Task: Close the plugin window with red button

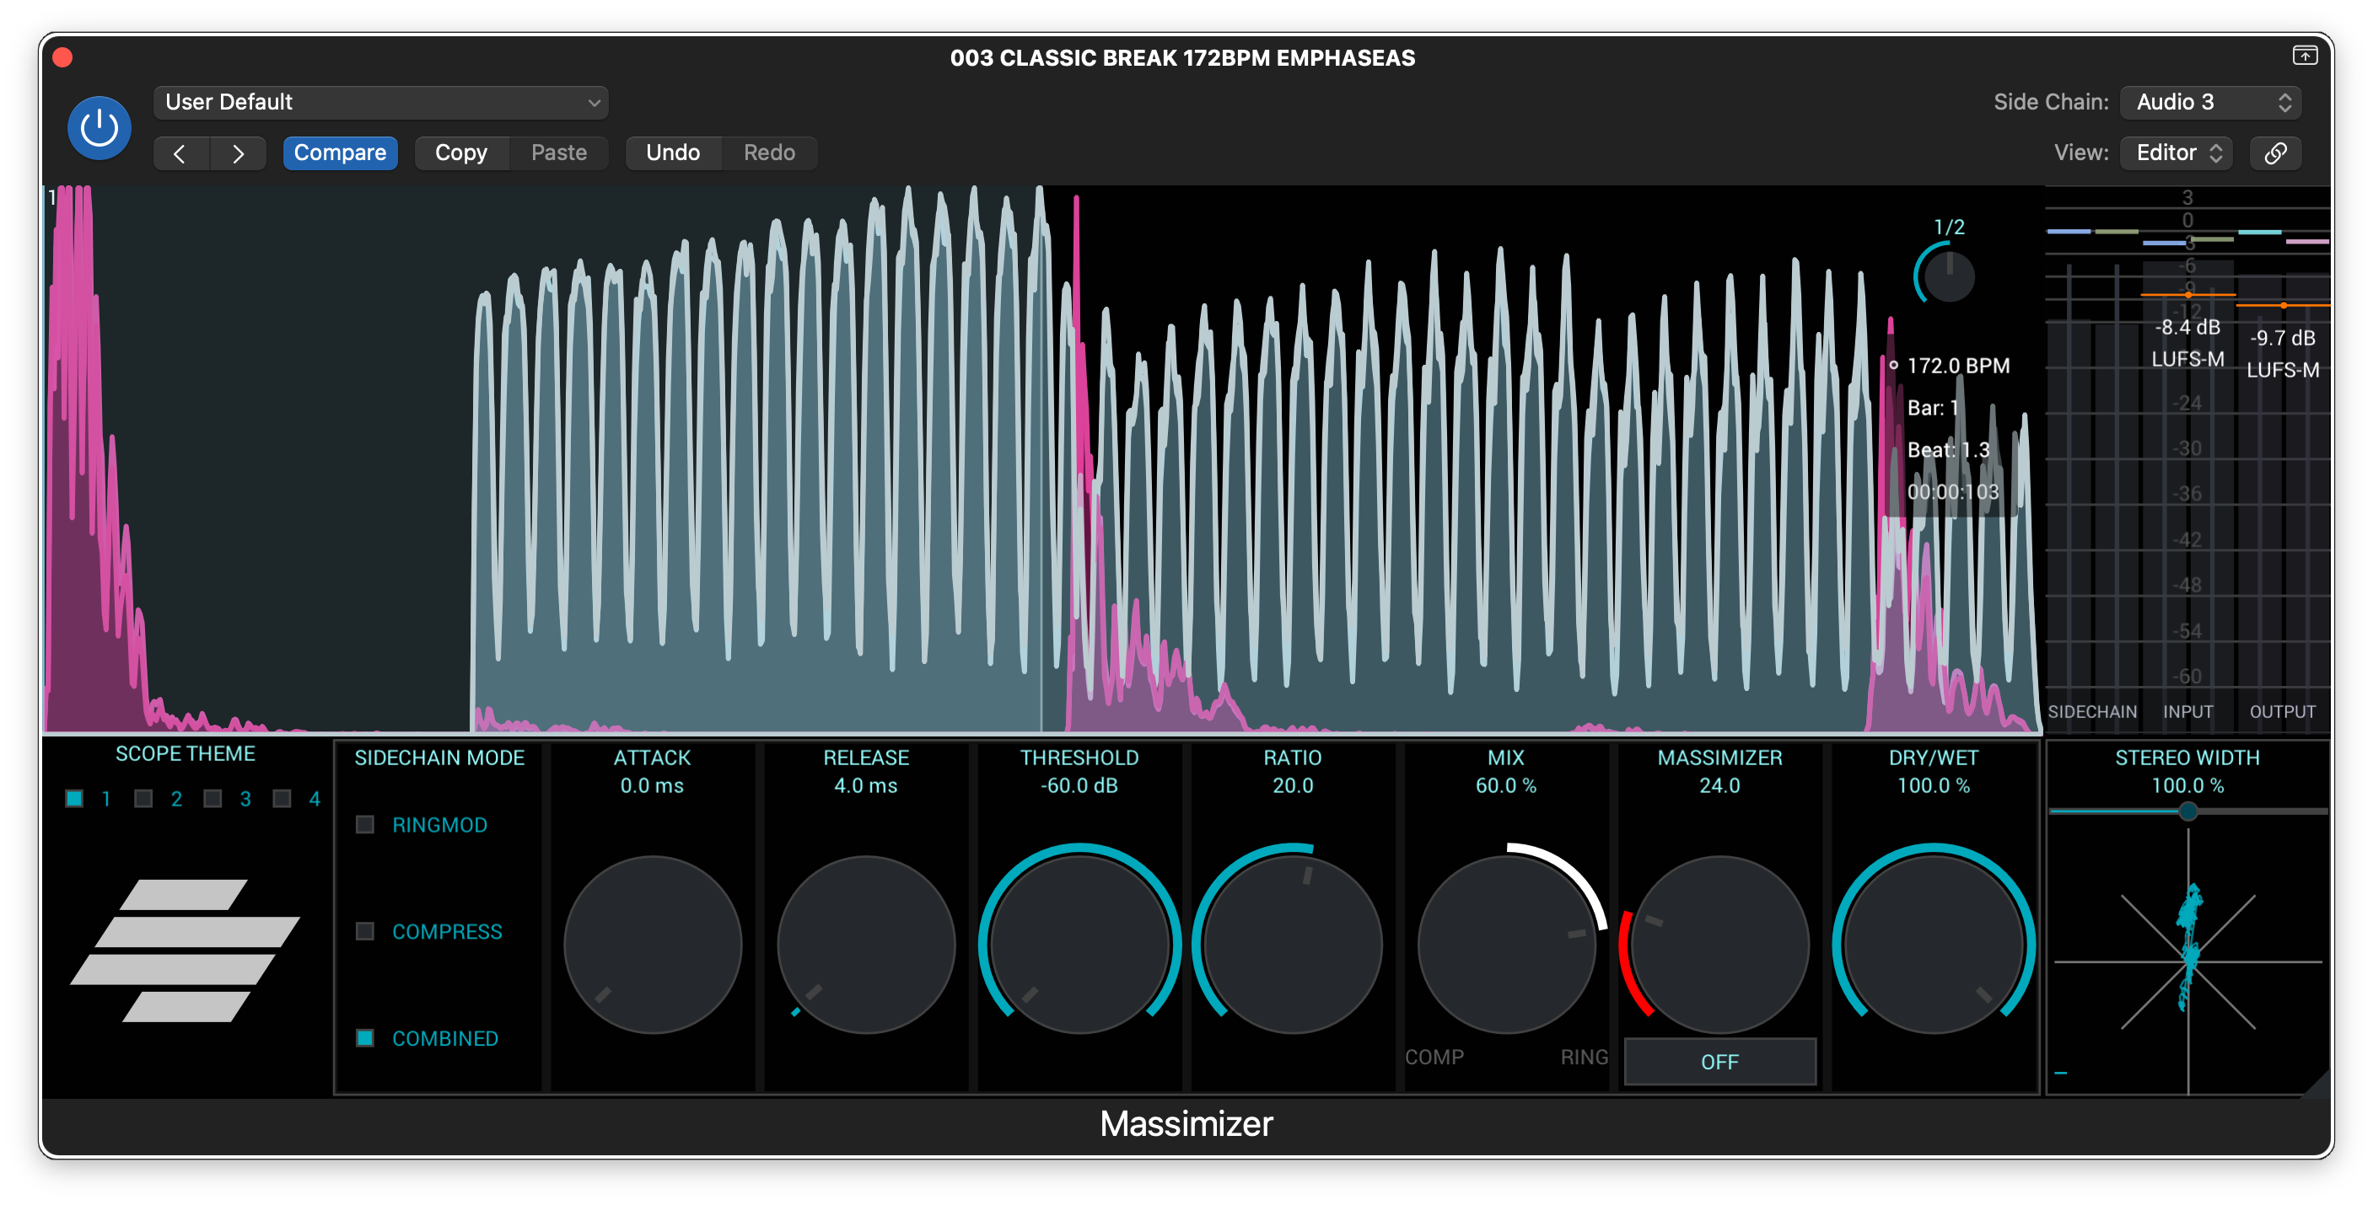Action: pos(62,58)
